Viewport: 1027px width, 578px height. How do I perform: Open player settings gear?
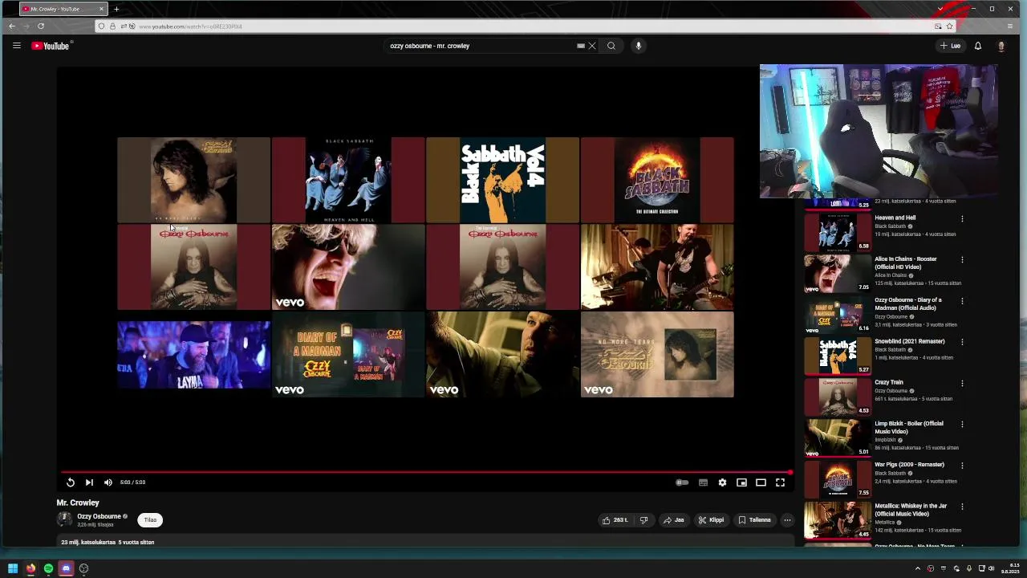pos(722,482)
